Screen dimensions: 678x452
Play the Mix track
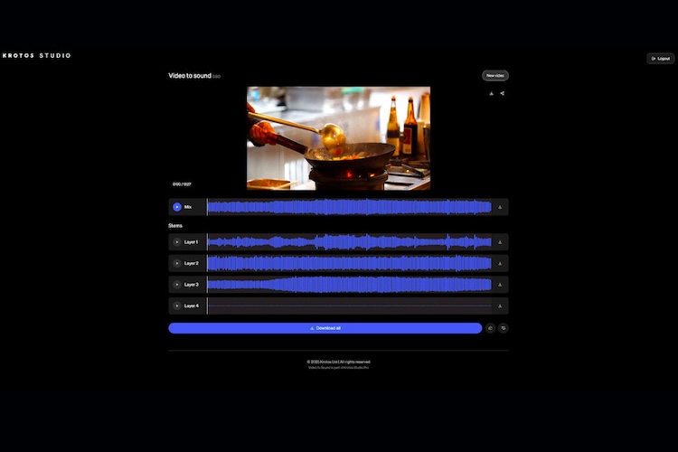177,207
